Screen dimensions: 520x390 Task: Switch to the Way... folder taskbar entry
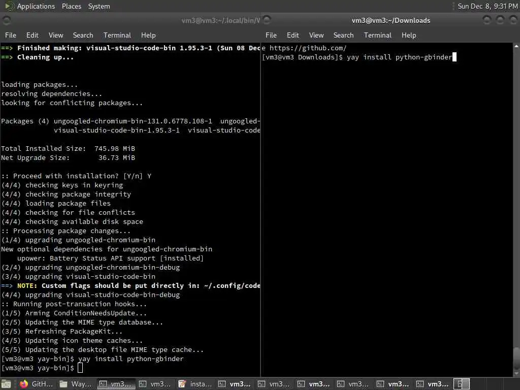76,384
